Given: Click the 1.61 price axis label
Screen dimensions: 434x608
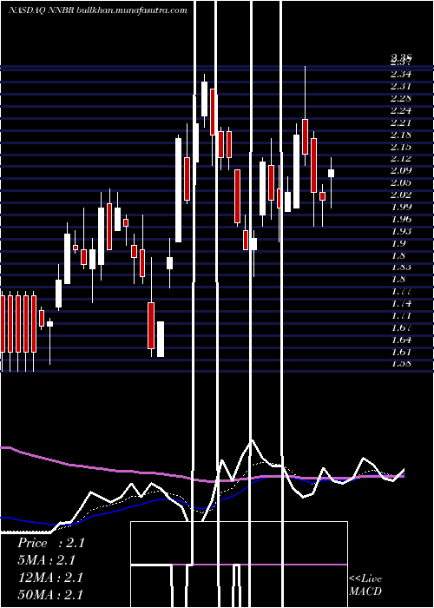Looking at the screenshot, I should pyautogui.click(x=401, y=352).
